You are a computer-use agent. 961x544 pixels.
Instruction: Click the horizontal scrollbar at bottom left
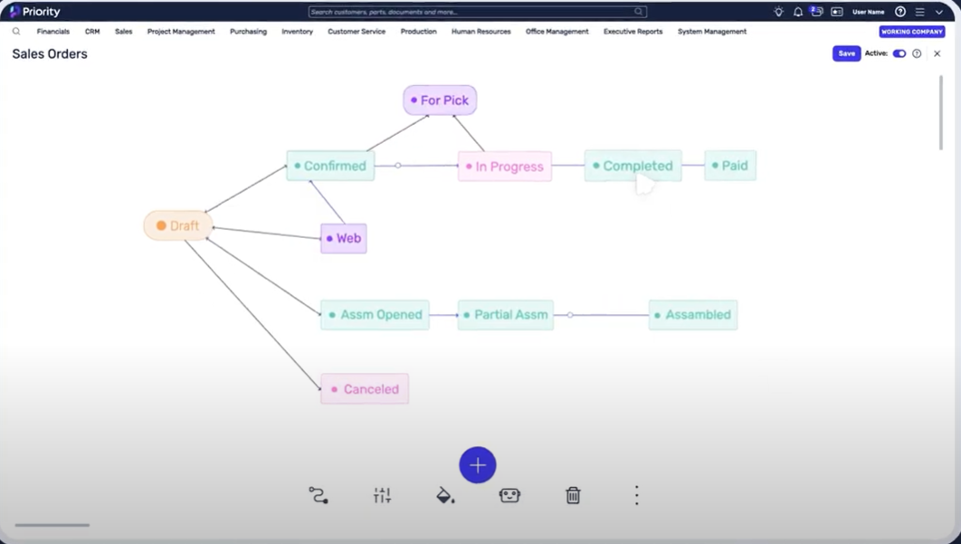point(52,525)
